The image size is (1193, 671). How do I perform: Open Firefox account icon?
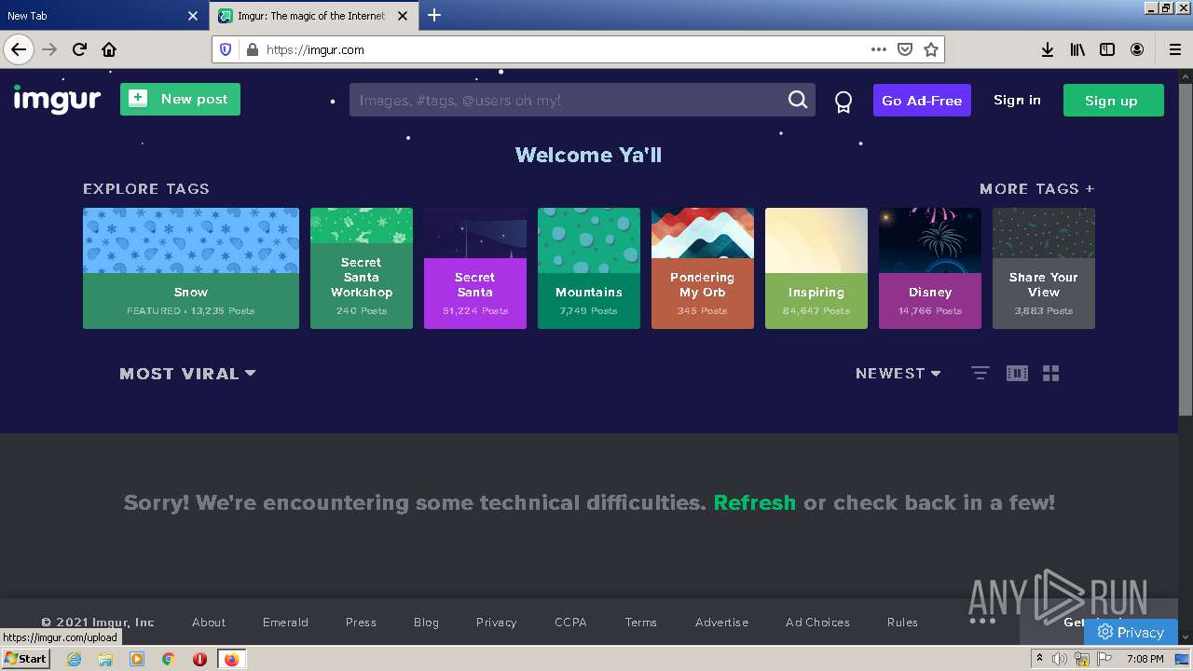pos(1137,49)
